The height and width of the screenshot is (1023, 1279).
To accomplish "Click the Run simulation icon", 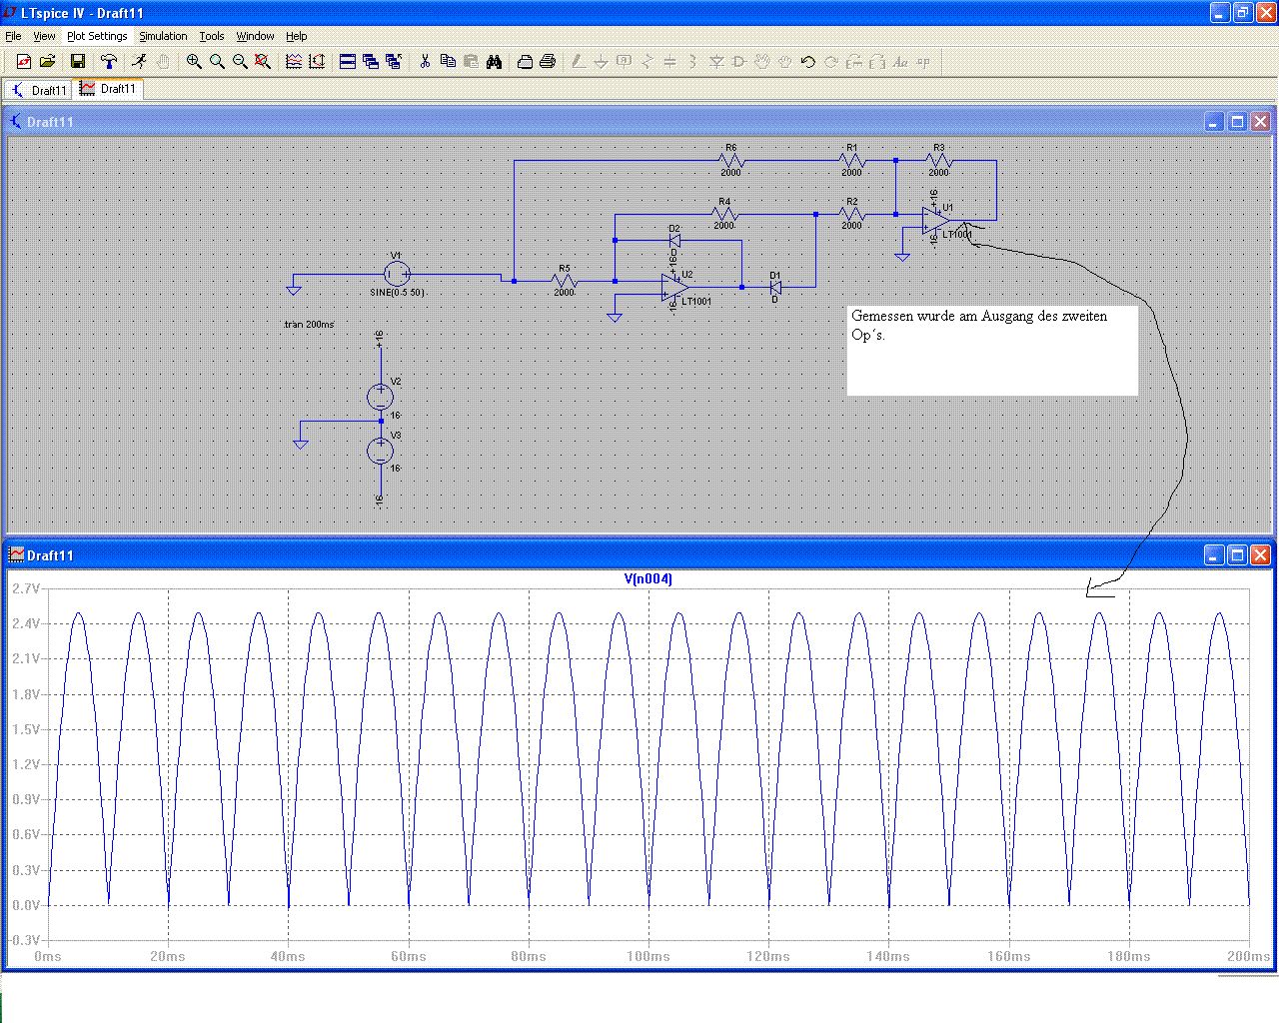I will [x=139, y=62].
